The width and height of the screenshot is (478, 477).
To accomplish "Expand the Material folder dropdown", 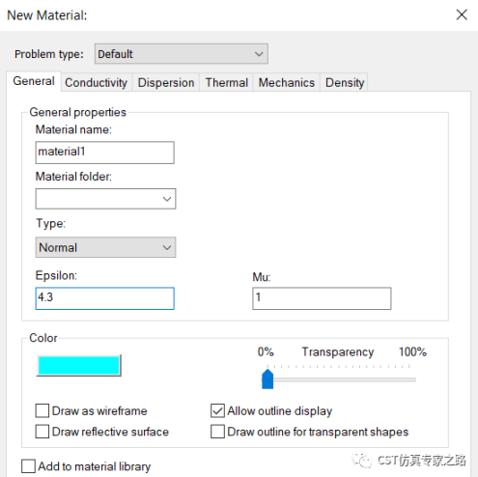I will coord(105,199).
